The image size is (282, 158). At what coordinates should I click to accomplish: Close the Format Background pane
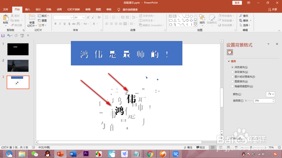(x=277, y=44)
